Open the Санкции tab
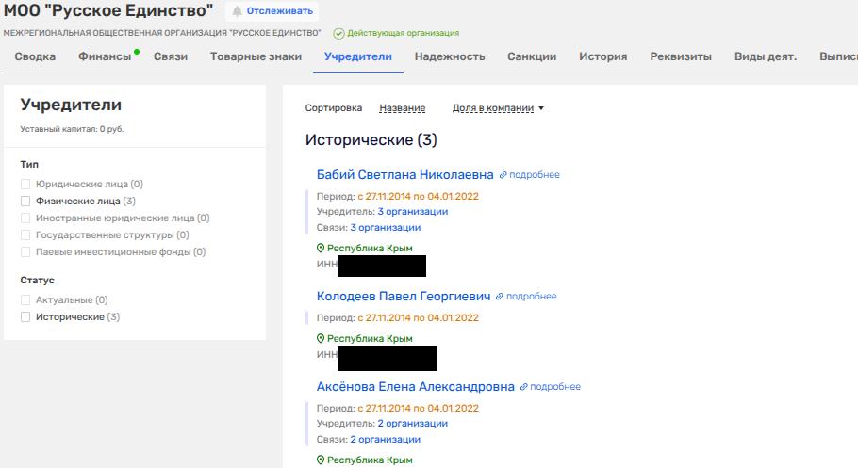858x468 pixels. pos(532,56)
